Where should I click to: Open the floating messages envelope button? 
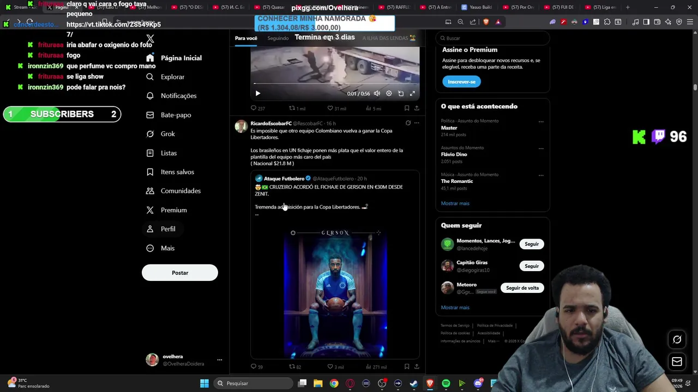click(677, 362)
